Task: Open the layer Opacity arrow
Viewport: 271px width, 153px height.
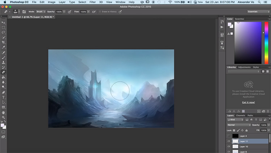Action: coord(269,125)
